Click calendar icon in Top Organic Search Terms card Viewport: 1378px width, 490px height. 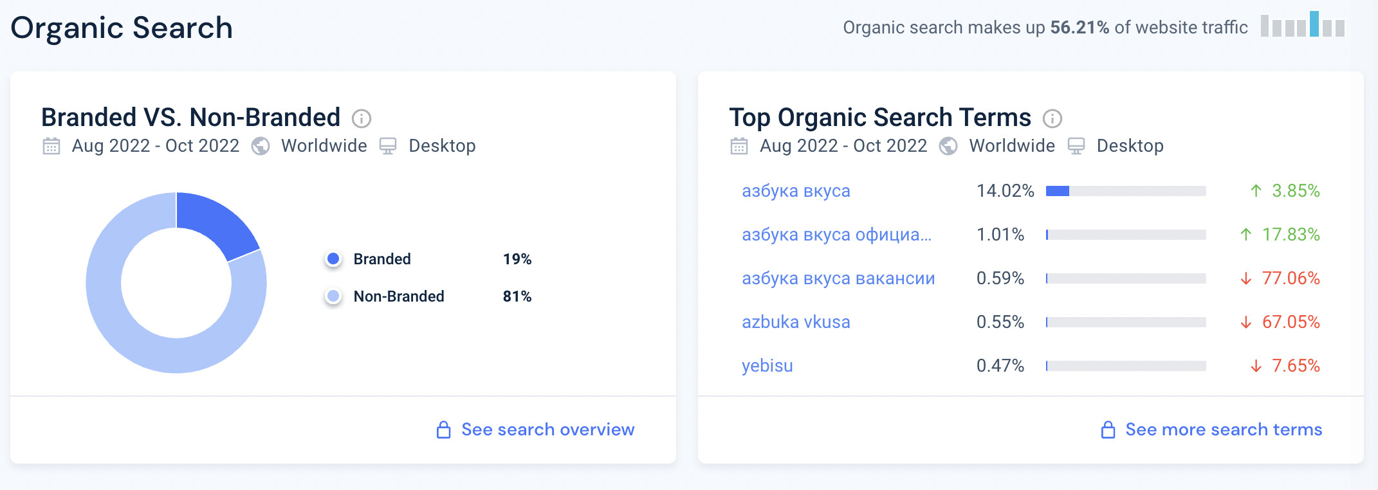pos(739,146)
